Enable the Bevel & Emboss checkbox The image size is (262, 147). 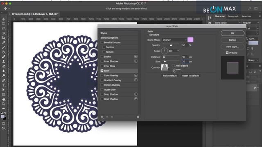point(102,42)
